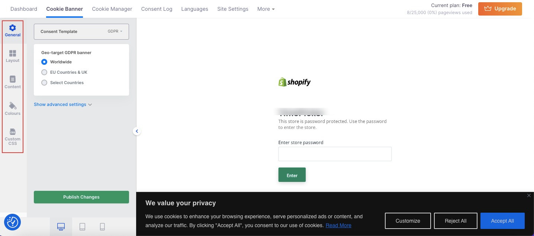Screen dimensions: 534x236
Task: Click the CookieYes round logo icon
Action: click(12, 222)
